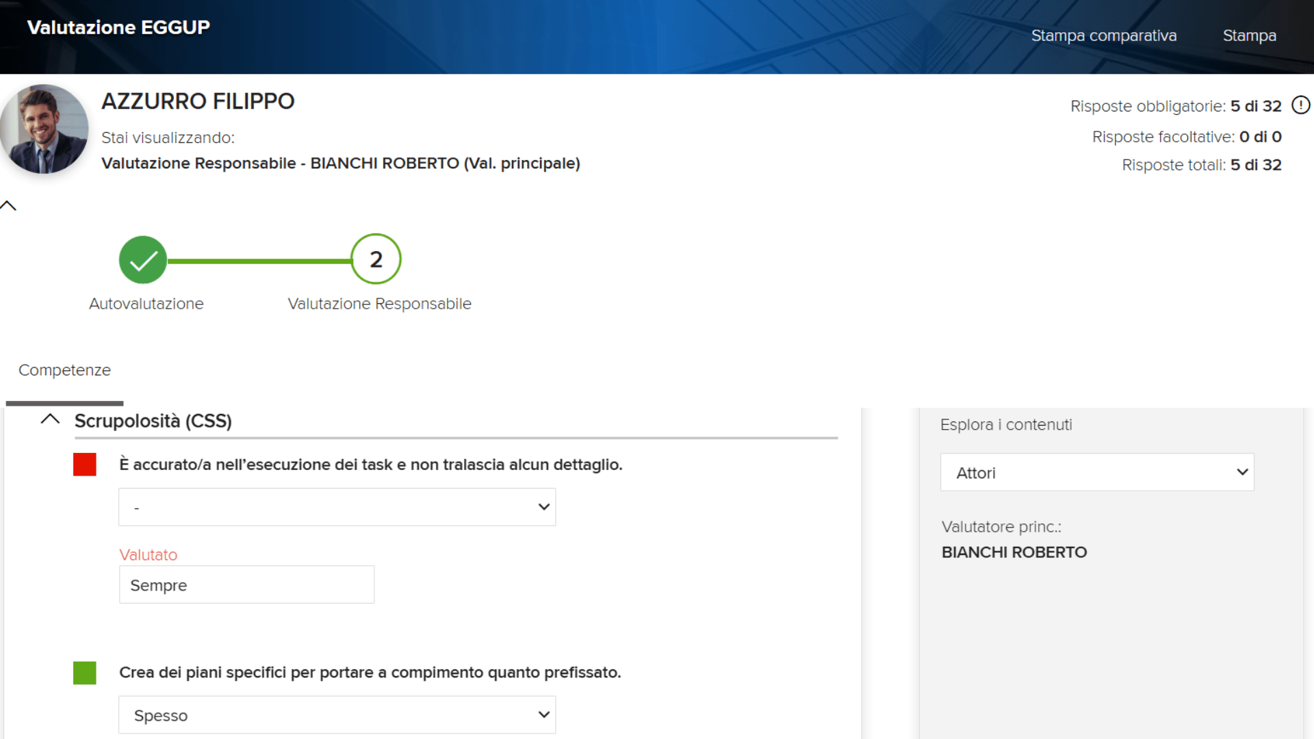This screenshot has height=739, width=1314.
Task: Collapse the progress header with the chevron
Action: 8,205
